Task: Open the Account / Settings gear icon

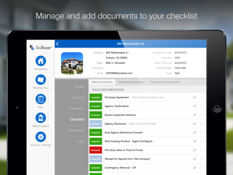Action: (41, 137)
